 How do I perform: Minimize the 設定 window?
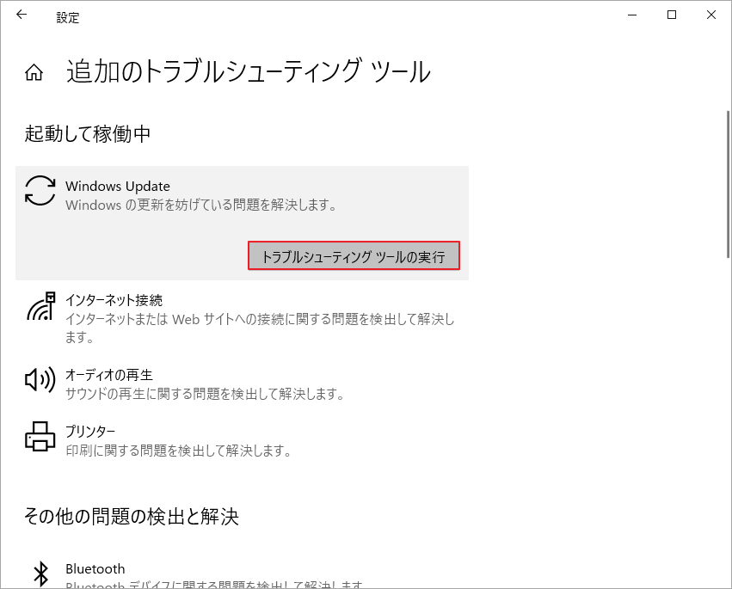coord(632,15)
